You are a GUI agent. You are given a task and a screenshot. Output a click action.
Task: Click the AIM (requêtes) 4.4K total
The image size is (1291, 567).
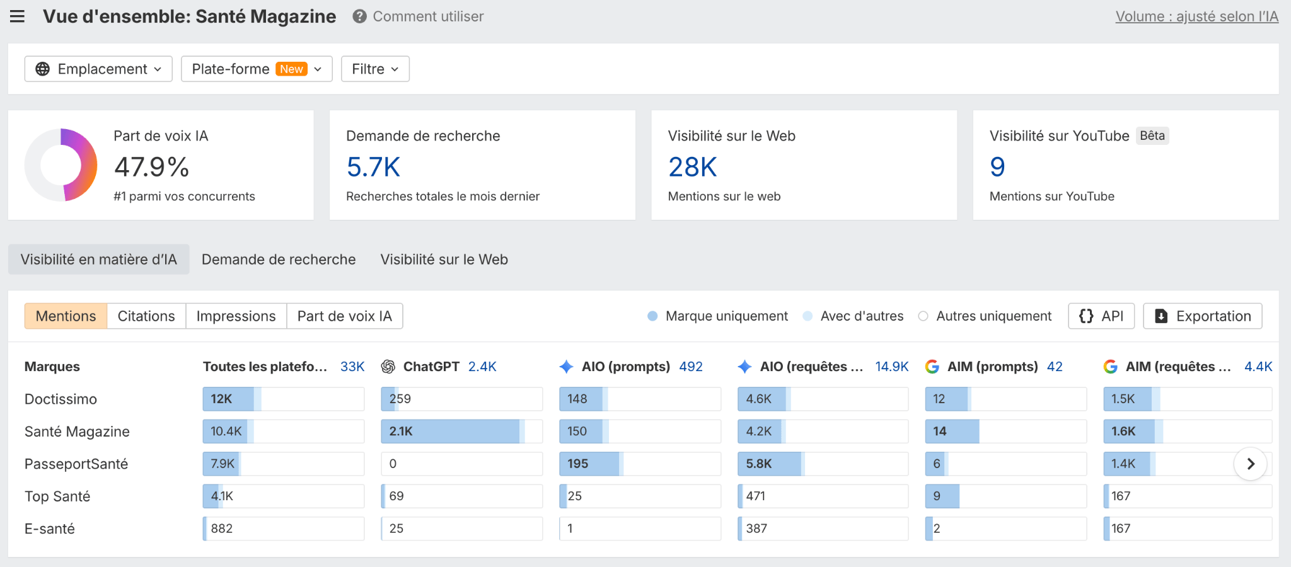(1258, 367)
